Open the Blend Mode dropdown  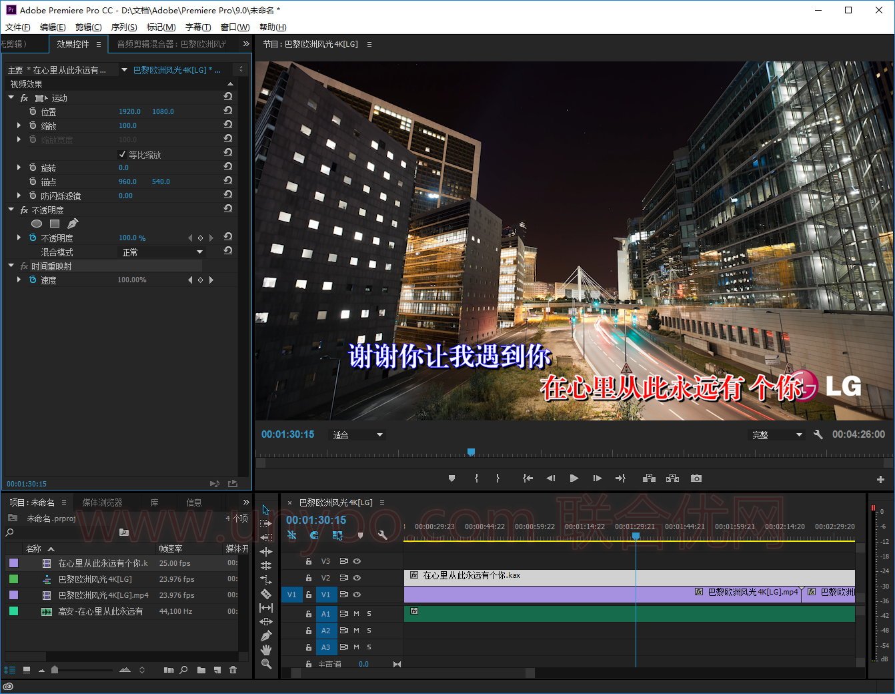[162, 252]
